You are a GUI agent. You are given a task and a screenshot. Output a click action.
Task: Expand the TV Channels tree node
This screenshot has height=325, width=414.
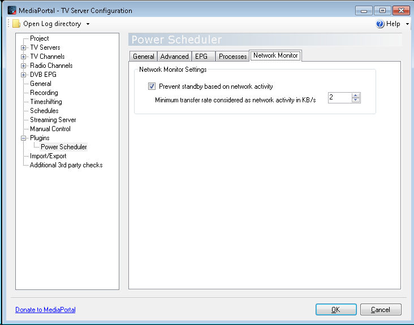point(24,57)
